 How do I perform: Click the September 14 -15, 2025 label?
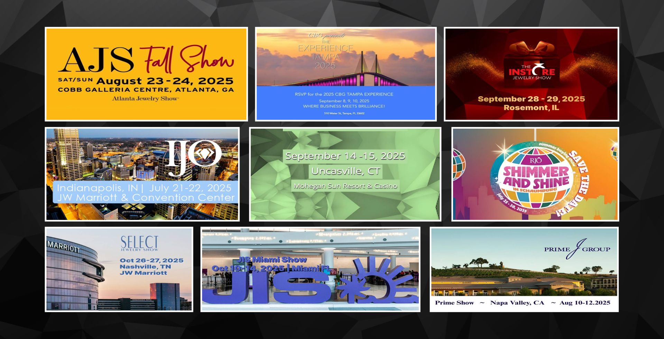(345, 156)
